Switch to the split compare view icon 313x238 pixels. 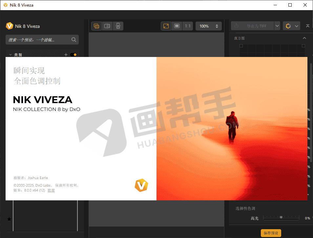coord(107,26)
